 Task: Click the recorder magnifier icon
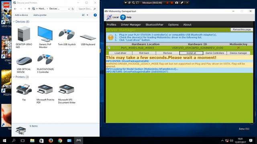(133, 3)
